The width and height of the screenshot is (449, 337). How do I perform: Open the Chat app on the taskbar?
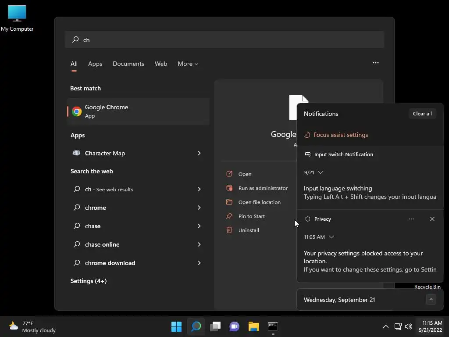coord(234,326)
